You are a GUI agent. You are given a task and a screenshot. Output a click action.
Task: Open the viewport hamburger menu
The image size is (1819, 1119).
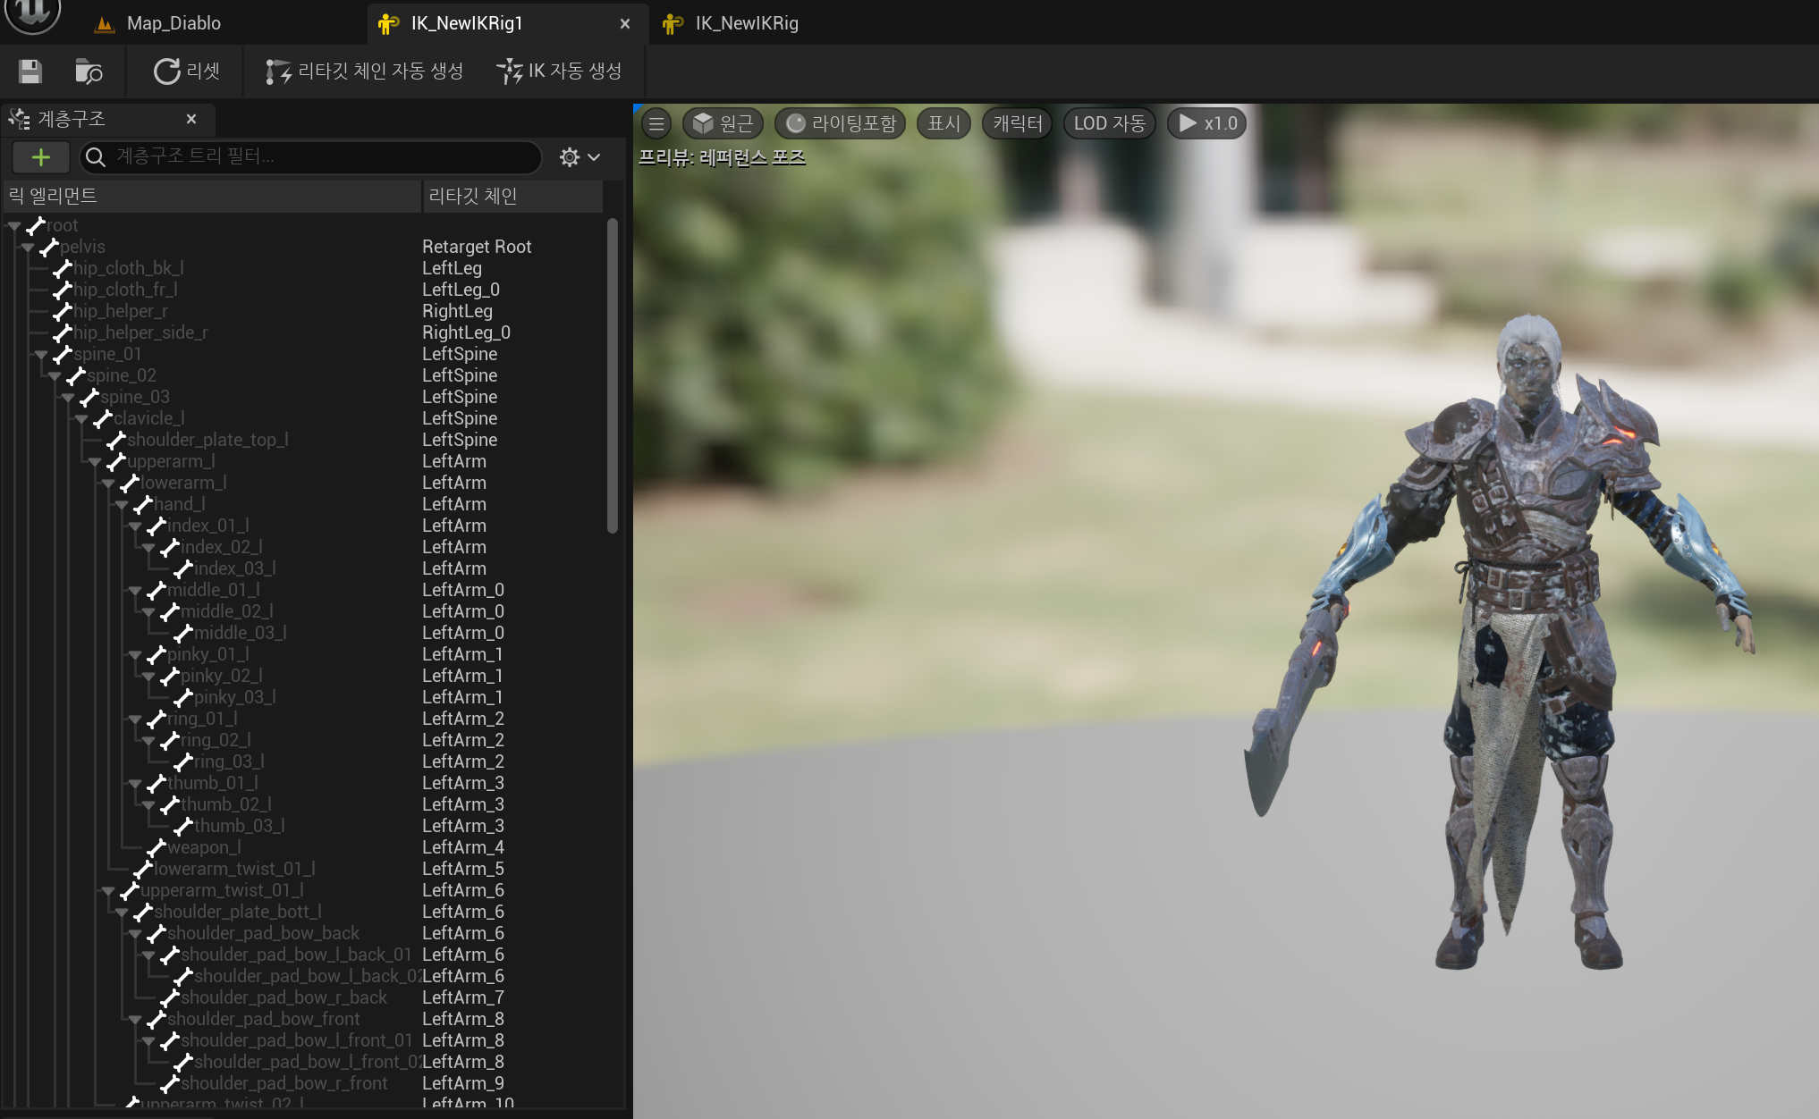(656, 123)
